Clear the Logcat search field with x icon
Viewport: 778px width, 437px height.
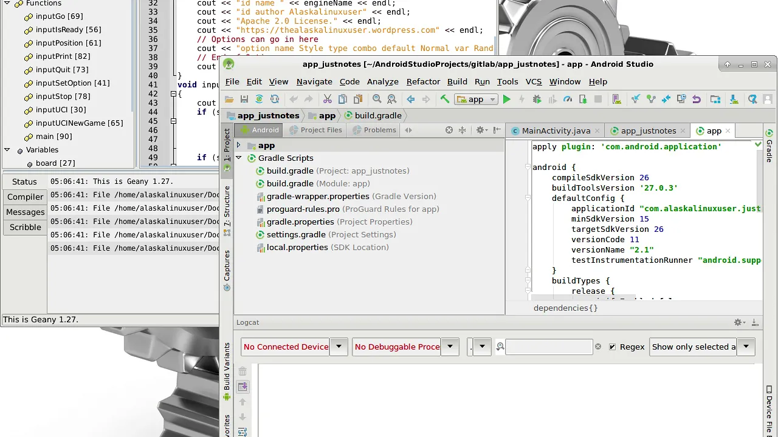[598, 347]
